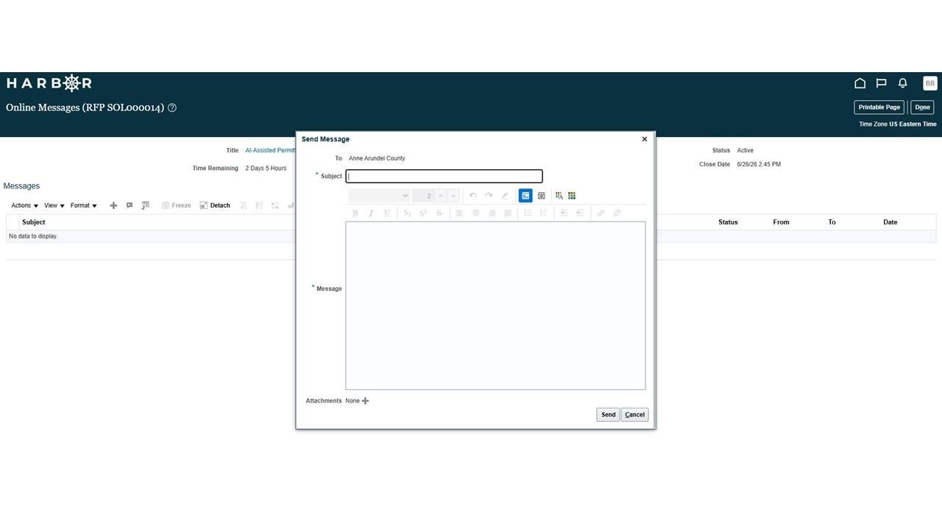
Task: Align message text right
Action: [492, 213]
